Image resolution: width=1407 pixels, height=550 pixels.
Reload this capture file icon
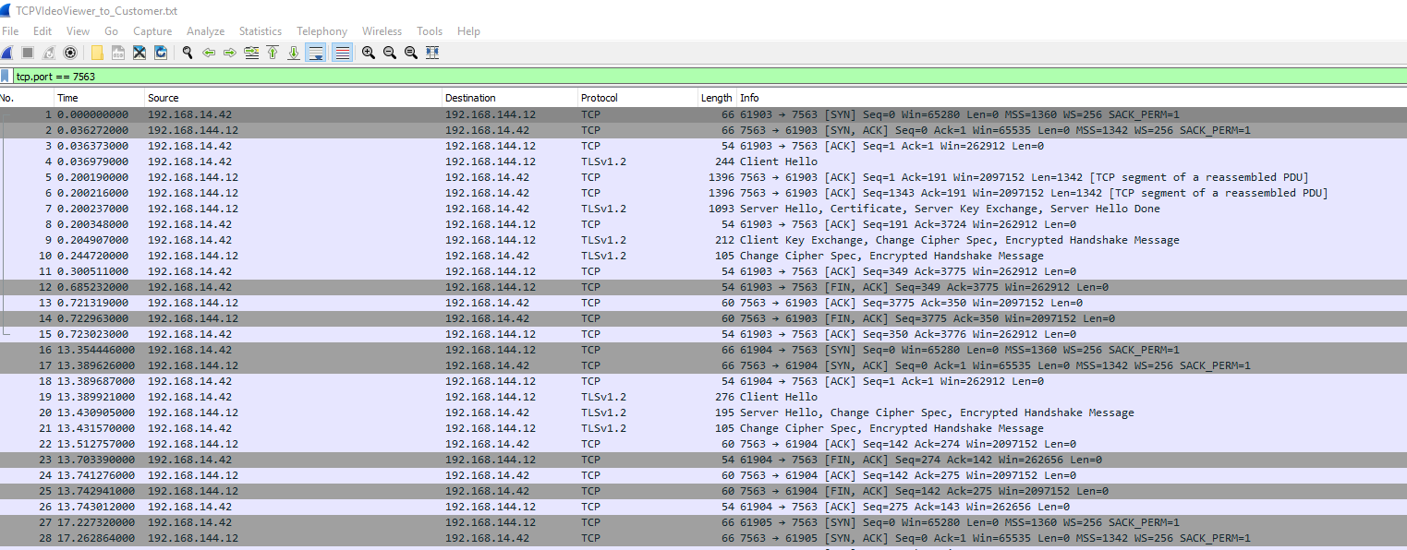(x=161, y=53)
